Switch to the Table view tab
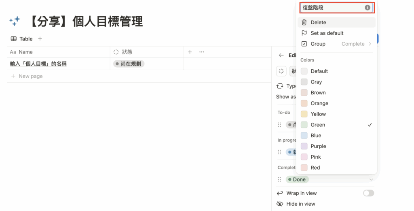414x211 pixels. pyautogui.click(x=22, y=39)
